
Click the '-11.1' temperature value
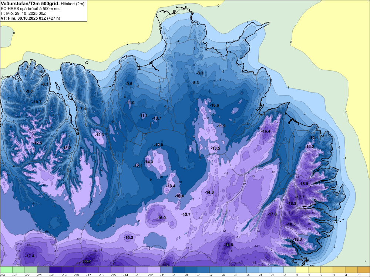tap(143, 116)
